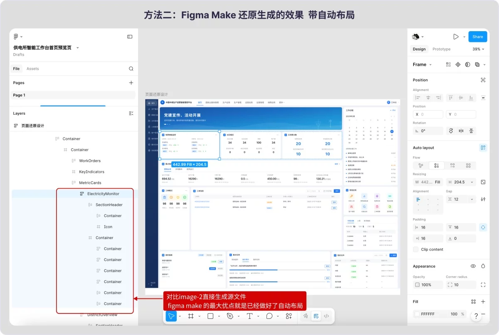Screen dimensions: 499x335
Task: Toggle the Auto layout button
Action: click(483, 148)
